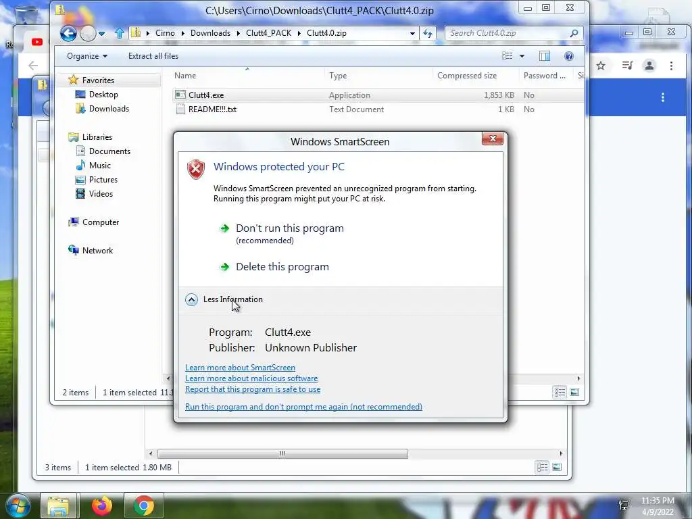Open Desktop in the navigation pane

click(103, 95)
